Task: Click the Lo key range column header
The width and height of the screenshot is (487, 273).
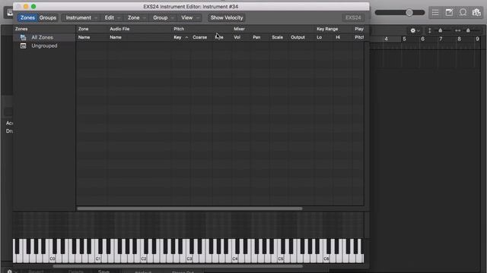Action: pos(320,37)
